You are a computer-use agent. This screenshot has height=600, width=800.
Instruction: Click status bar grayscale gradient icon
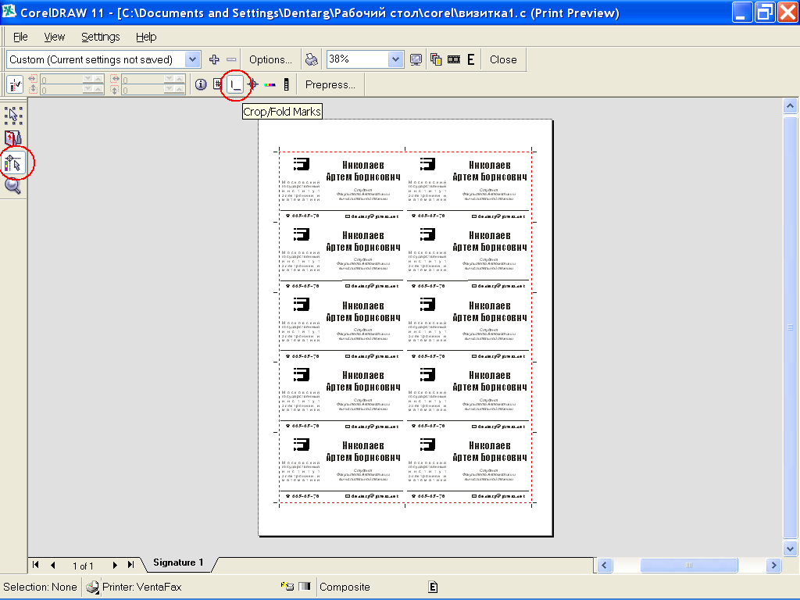pos(305,586)
